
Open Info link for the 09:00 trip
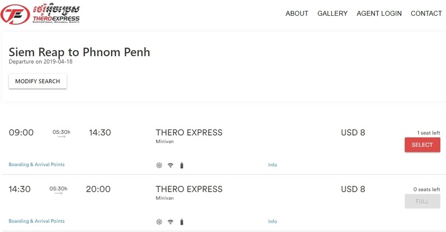pyautogui.click(x=272, y=165)
